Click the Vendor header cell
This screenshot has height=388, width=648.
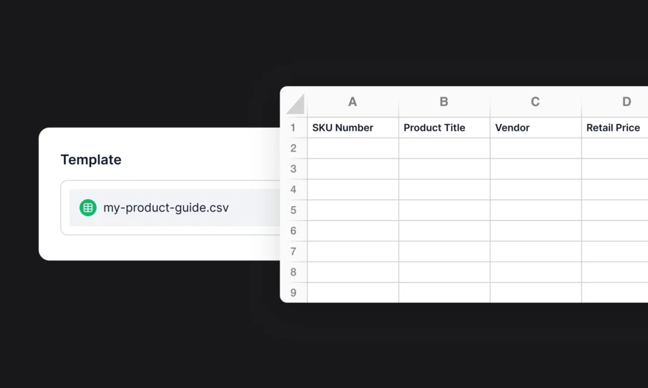click(x=535, y=128)
